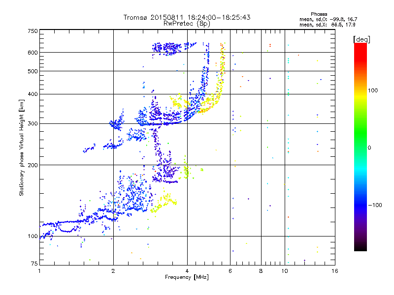The height and width of the screenshot is (295, 394).
Task: Click the 'mean, sd,O: -99.8, 16.7' line
Action: coord(328,19)
